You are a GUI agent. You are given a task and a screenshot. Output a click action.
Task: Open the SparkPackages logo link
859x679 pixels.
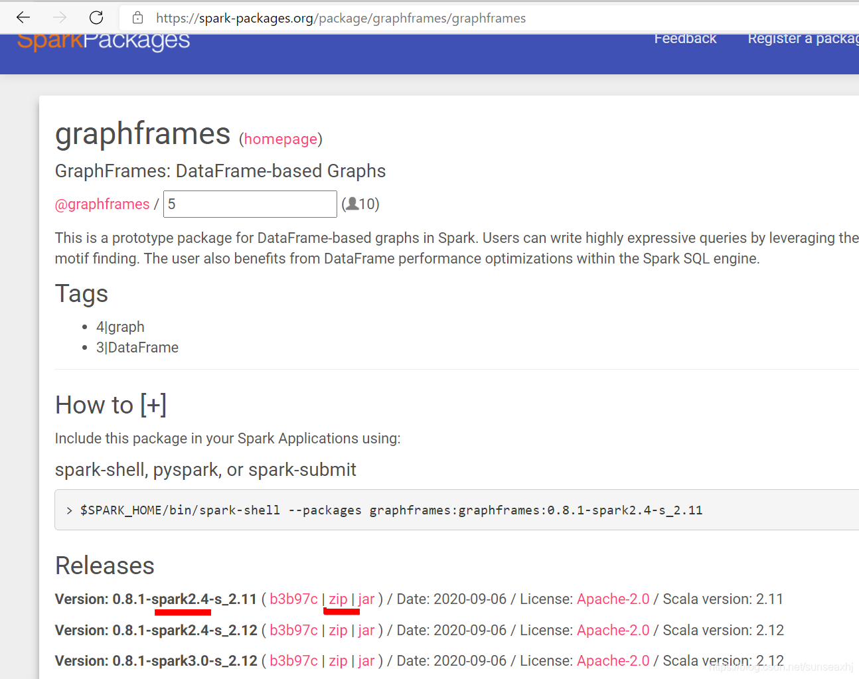(104, 40)
